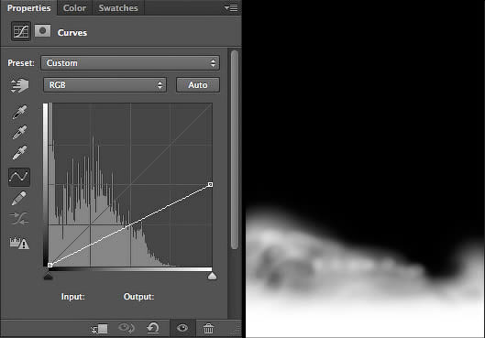The height and width of the screenshot is (338, 485).
Task: Select the black point eyedropper
Action: (19, 112)
